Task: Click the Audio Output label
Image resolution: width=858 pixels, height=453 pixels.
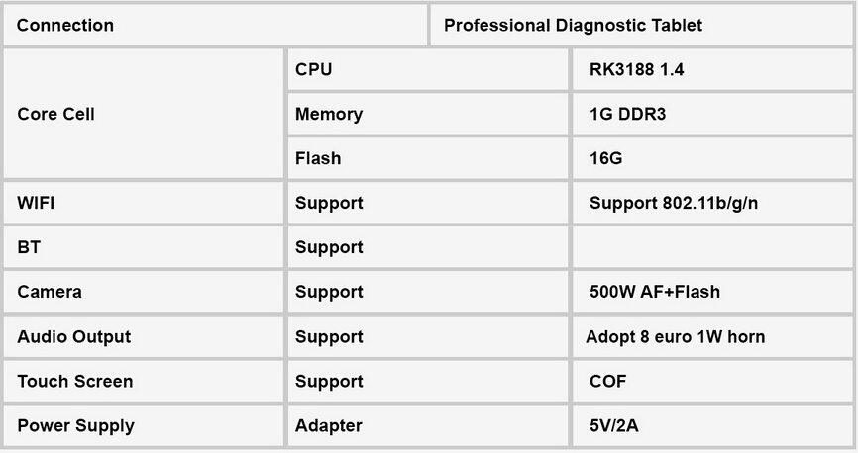Action: pyautogui.click(x=74, y=336)
